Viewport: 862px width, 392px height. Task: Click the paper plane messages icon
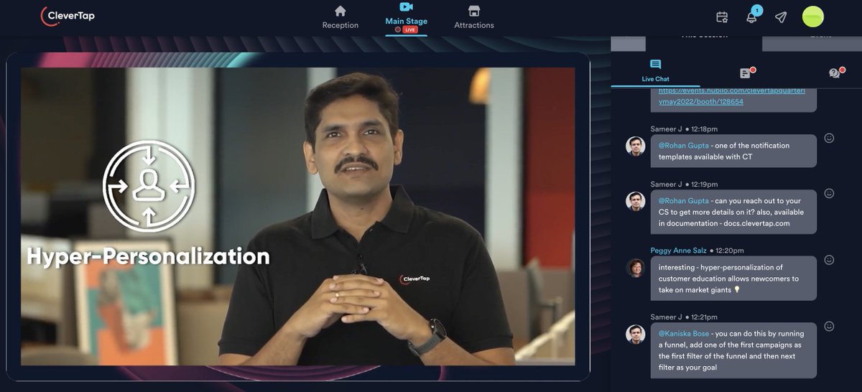781,17
